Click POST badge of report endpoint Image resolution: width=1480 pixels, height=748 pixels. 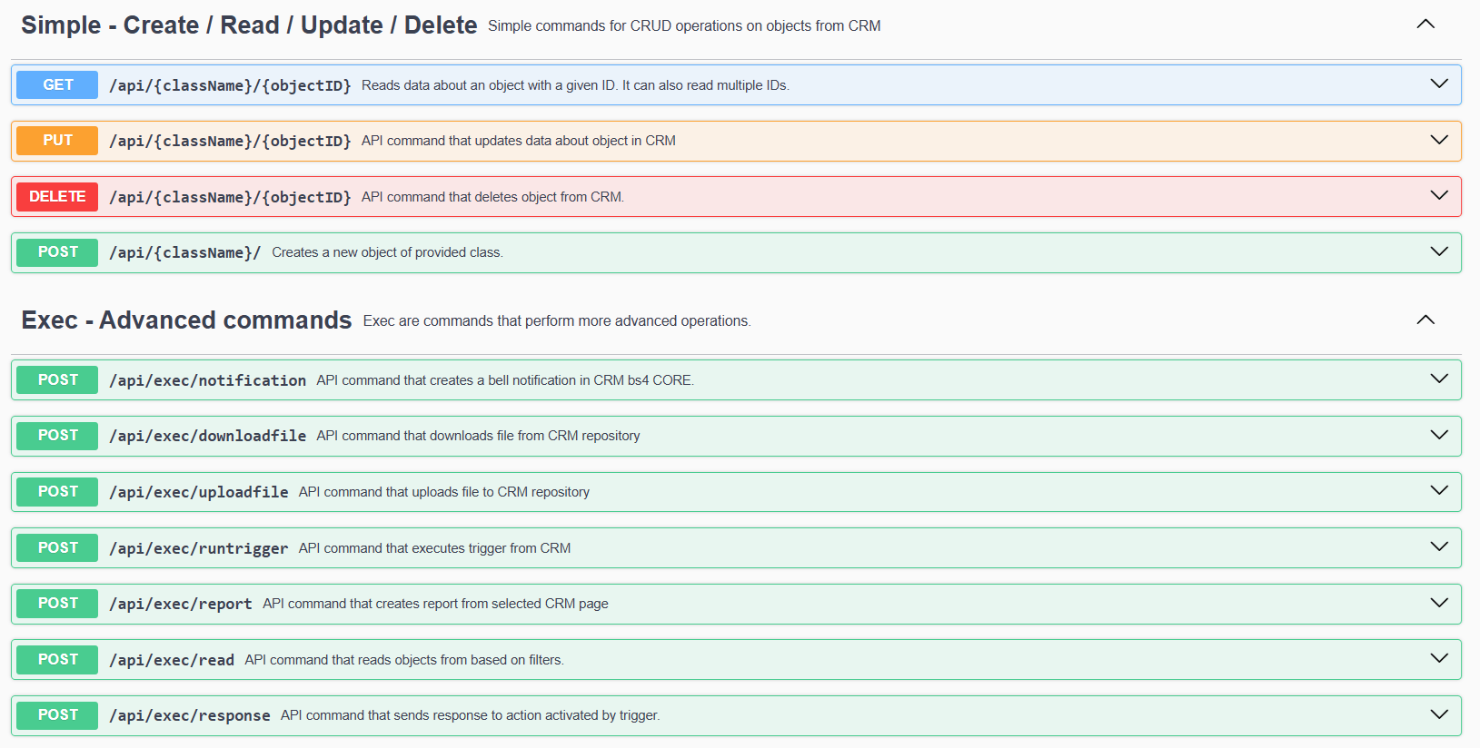57,604
